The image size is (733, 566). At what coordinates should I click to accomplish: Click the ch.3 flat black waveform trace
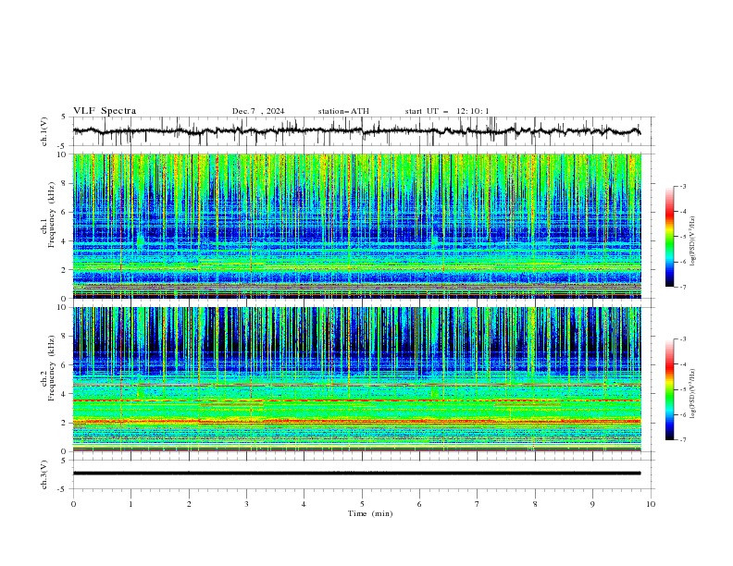pyautogui.click(x=357, y=474)
